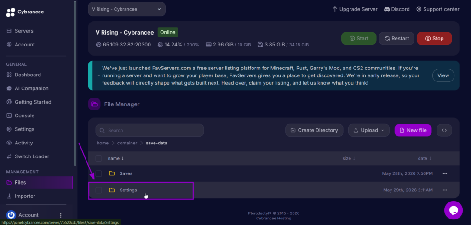Click the disk usage save icon

point(260,45)
